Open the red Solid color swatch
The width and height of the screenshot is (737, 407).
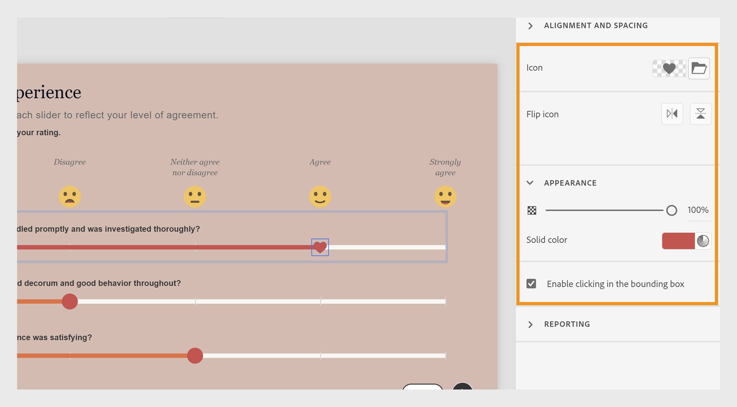pyautogui.click(x=678, y=241)
